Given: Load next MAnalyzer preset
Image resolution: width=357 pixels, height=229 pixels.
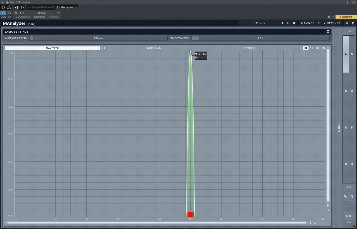Looking at the screenshot, I should click(x=288, y=23).
